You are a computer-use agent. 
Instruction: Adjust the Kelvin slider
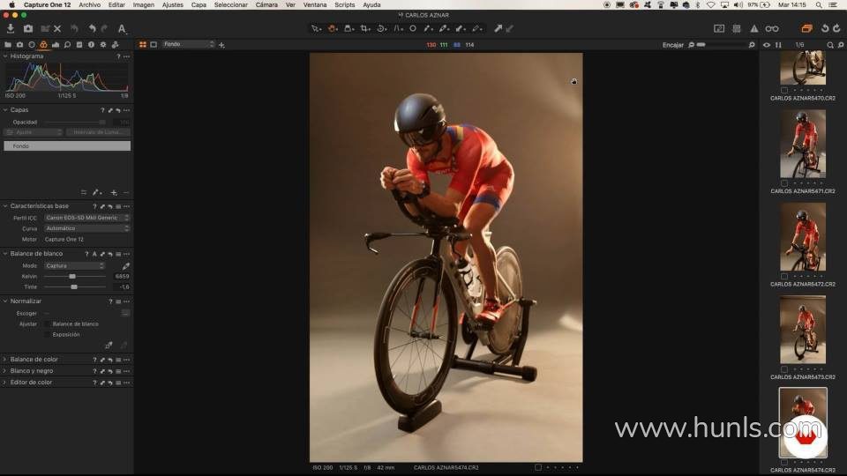click(x=74, y=276)
